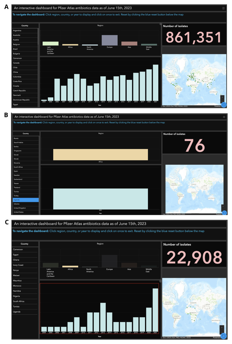Select South Africa in panel B country list
Viewport: 232px width, 344px height.
(26, 167)
